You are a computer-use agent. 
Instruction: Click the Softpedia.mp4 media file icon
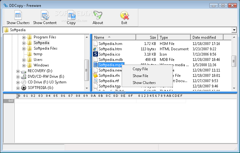96,65
